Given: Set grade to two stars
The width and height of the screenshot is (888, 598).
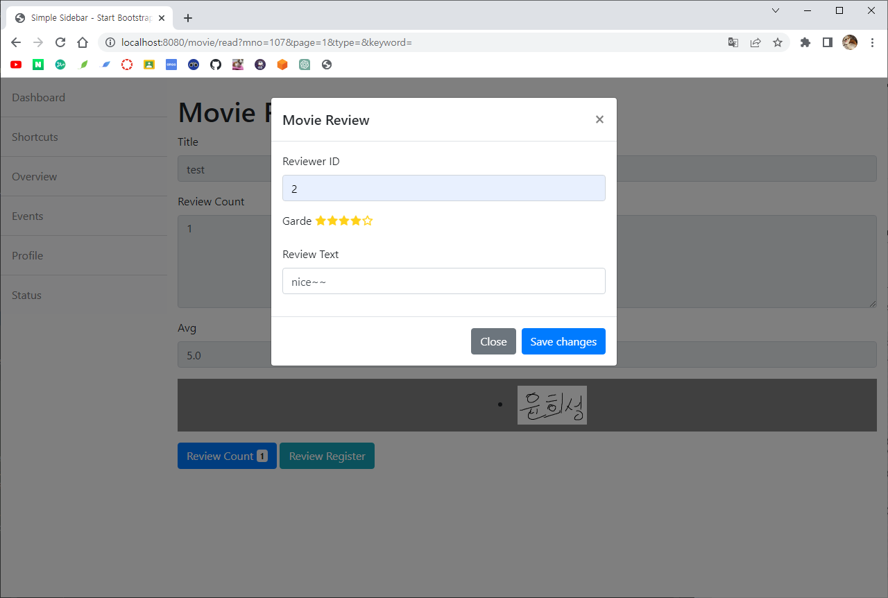Looking at the screenshot, I should point(332,221).
